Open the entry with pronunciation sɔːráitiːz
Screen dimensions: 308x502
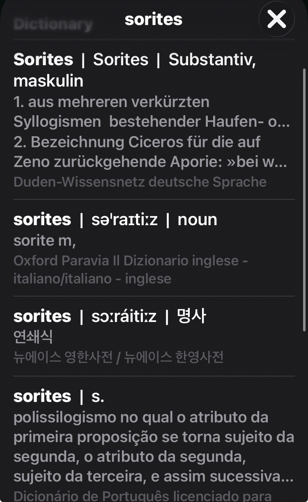124,316
